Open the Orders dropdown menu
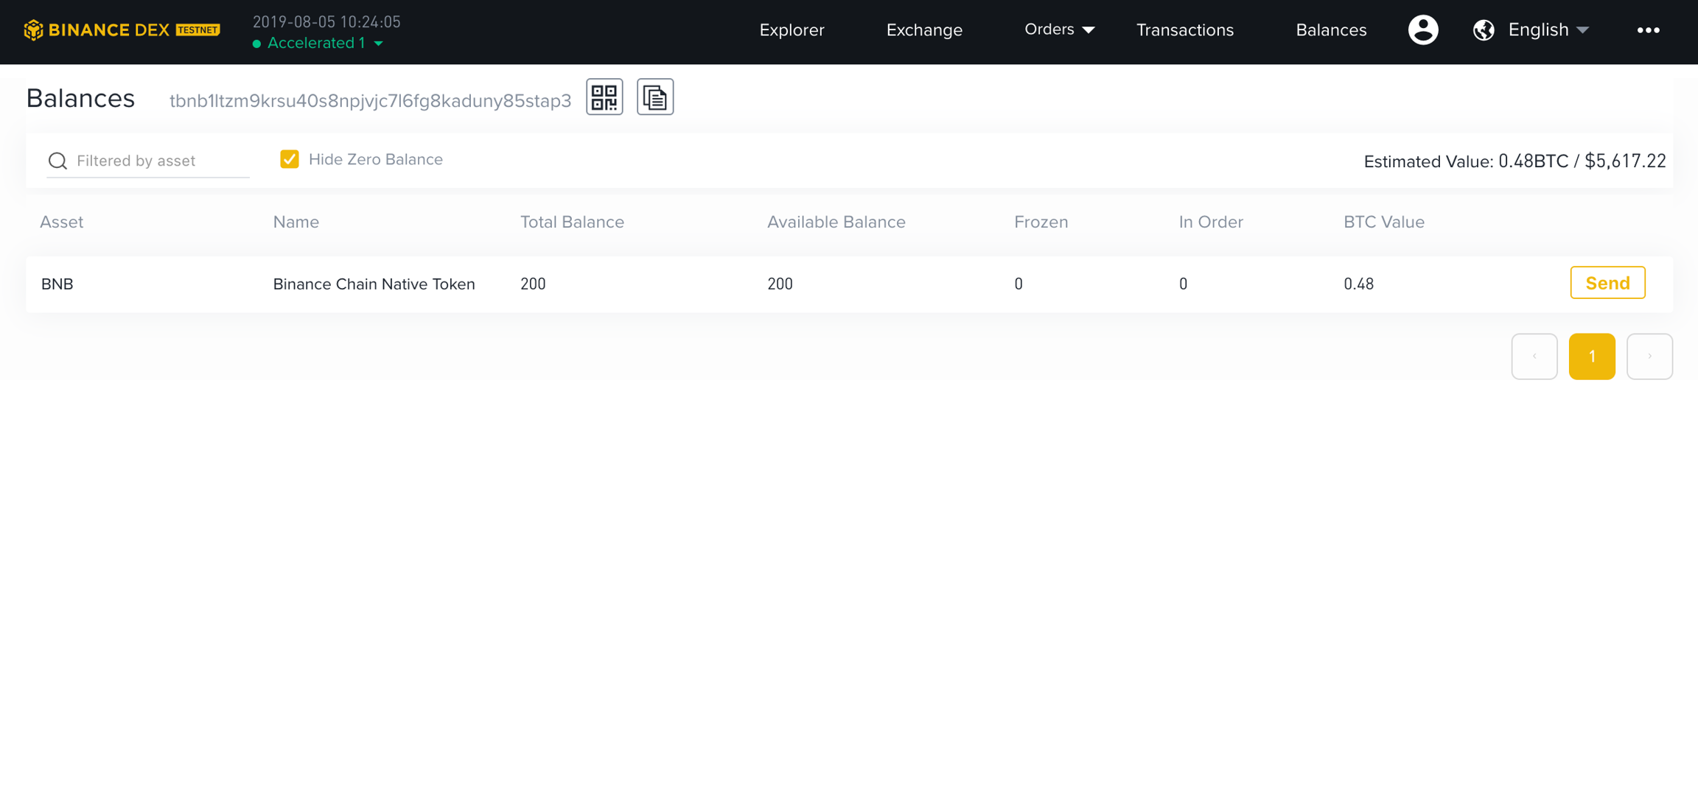This screenshot has height=805, width=1698. 1059,29
